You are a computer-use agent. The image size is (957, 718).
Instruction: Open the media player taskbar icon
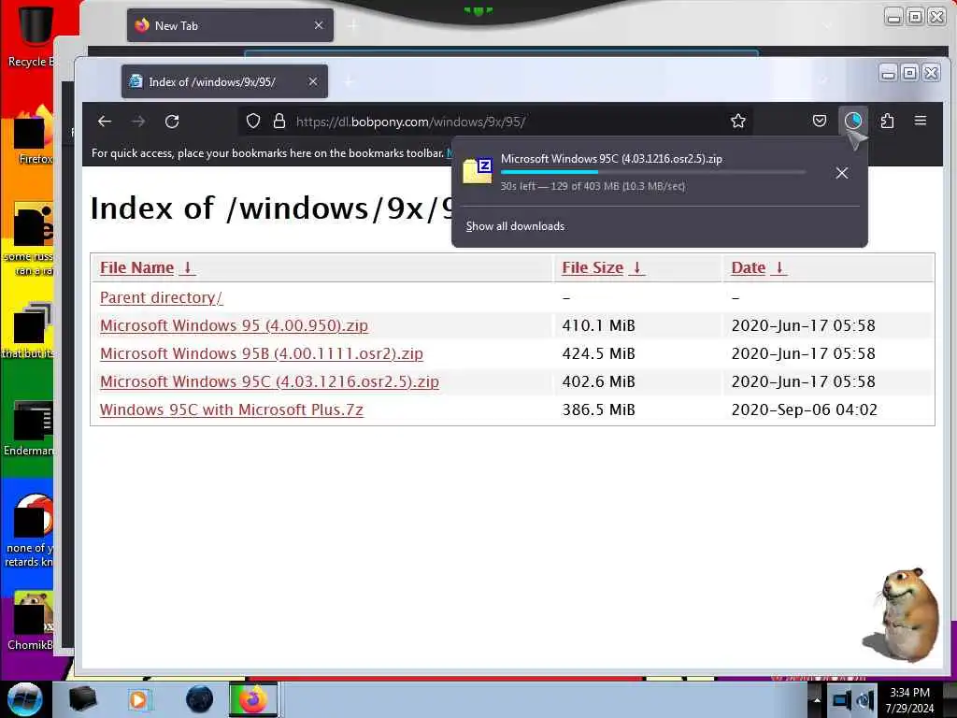(x=138, y=699)
